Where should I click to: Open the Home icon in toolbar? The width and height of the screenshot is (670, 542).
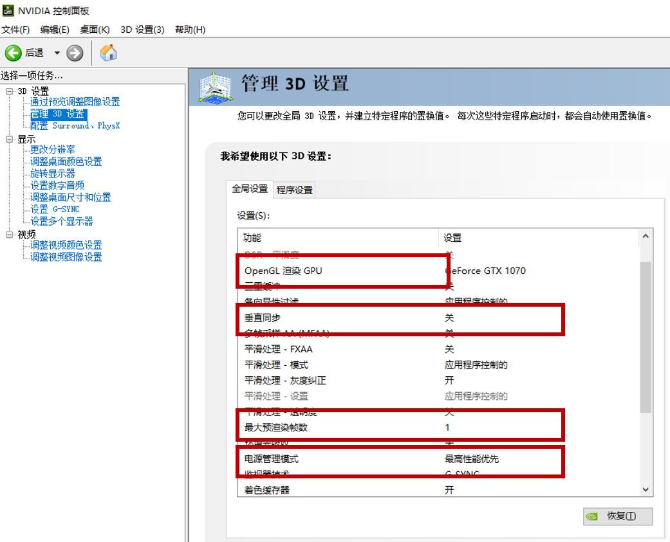108,53
